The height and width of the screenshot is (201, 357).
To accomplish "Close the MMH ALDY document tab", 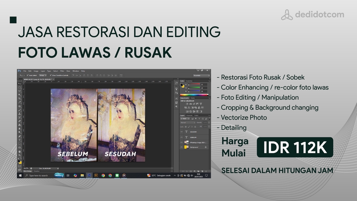I will click(53, 79).
